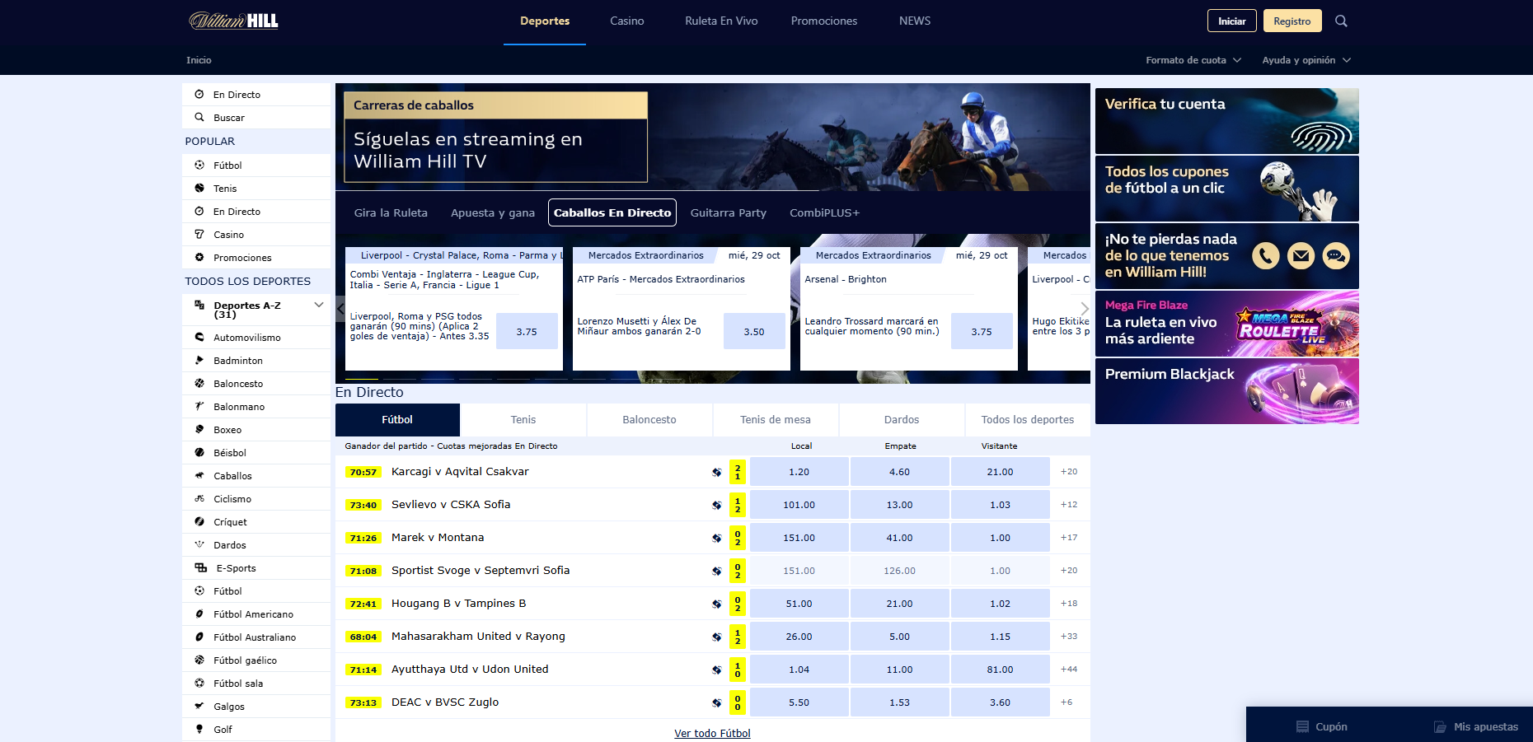
Task: Switch to the Tenis live tab
Action: click(x=523, y=420)
